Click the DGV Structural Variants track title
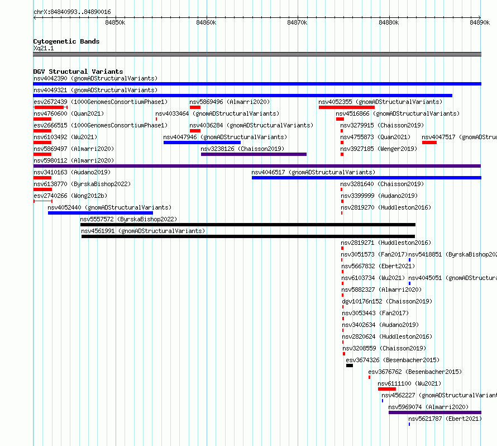This screenshot has height=446, width=497. (x=78, y=72)
